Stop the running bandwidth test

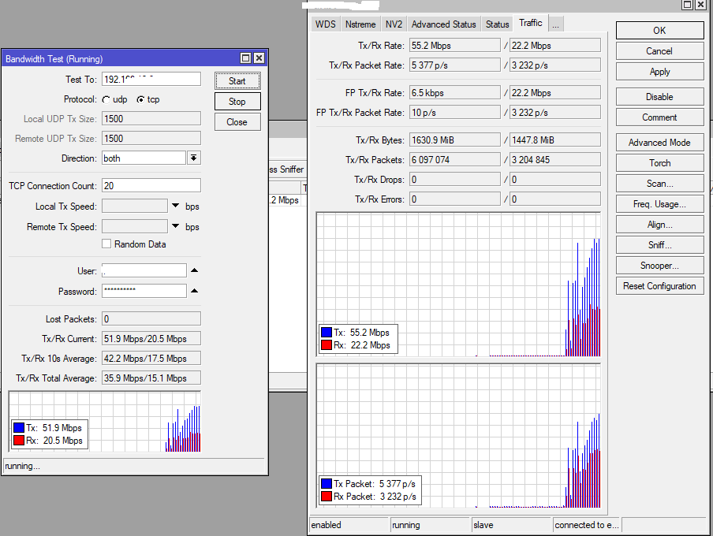(x=237, y=102)
